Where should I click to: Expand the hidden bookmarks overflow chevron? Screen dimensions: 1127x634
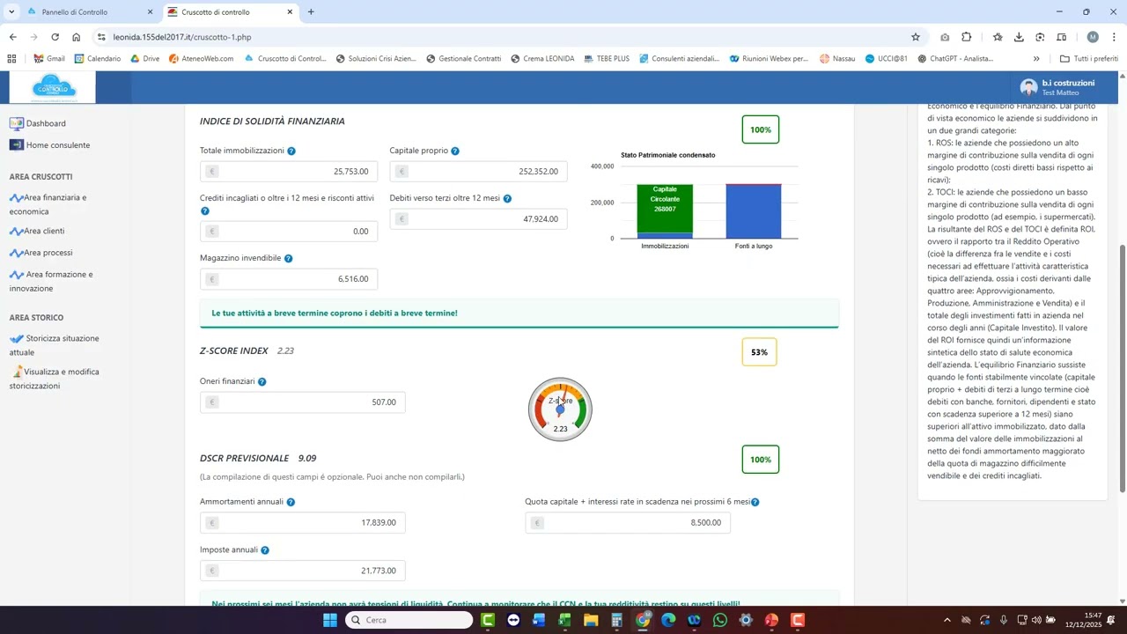[x=1036, y=59]
